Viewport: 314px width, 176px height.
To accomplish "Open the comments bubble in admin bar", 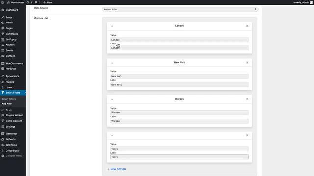I will [37, 2].
